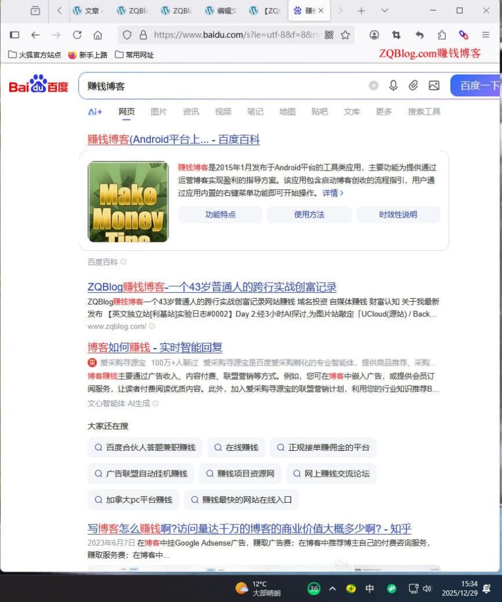This screenshot has height=602, width=502.
Task: Open the notification center bell icon
Action: pos(487,588)
